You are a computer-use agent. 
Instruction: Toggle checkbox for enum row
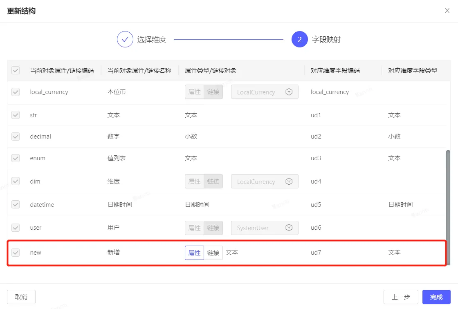pyautogui.click(x=16, y=158)
